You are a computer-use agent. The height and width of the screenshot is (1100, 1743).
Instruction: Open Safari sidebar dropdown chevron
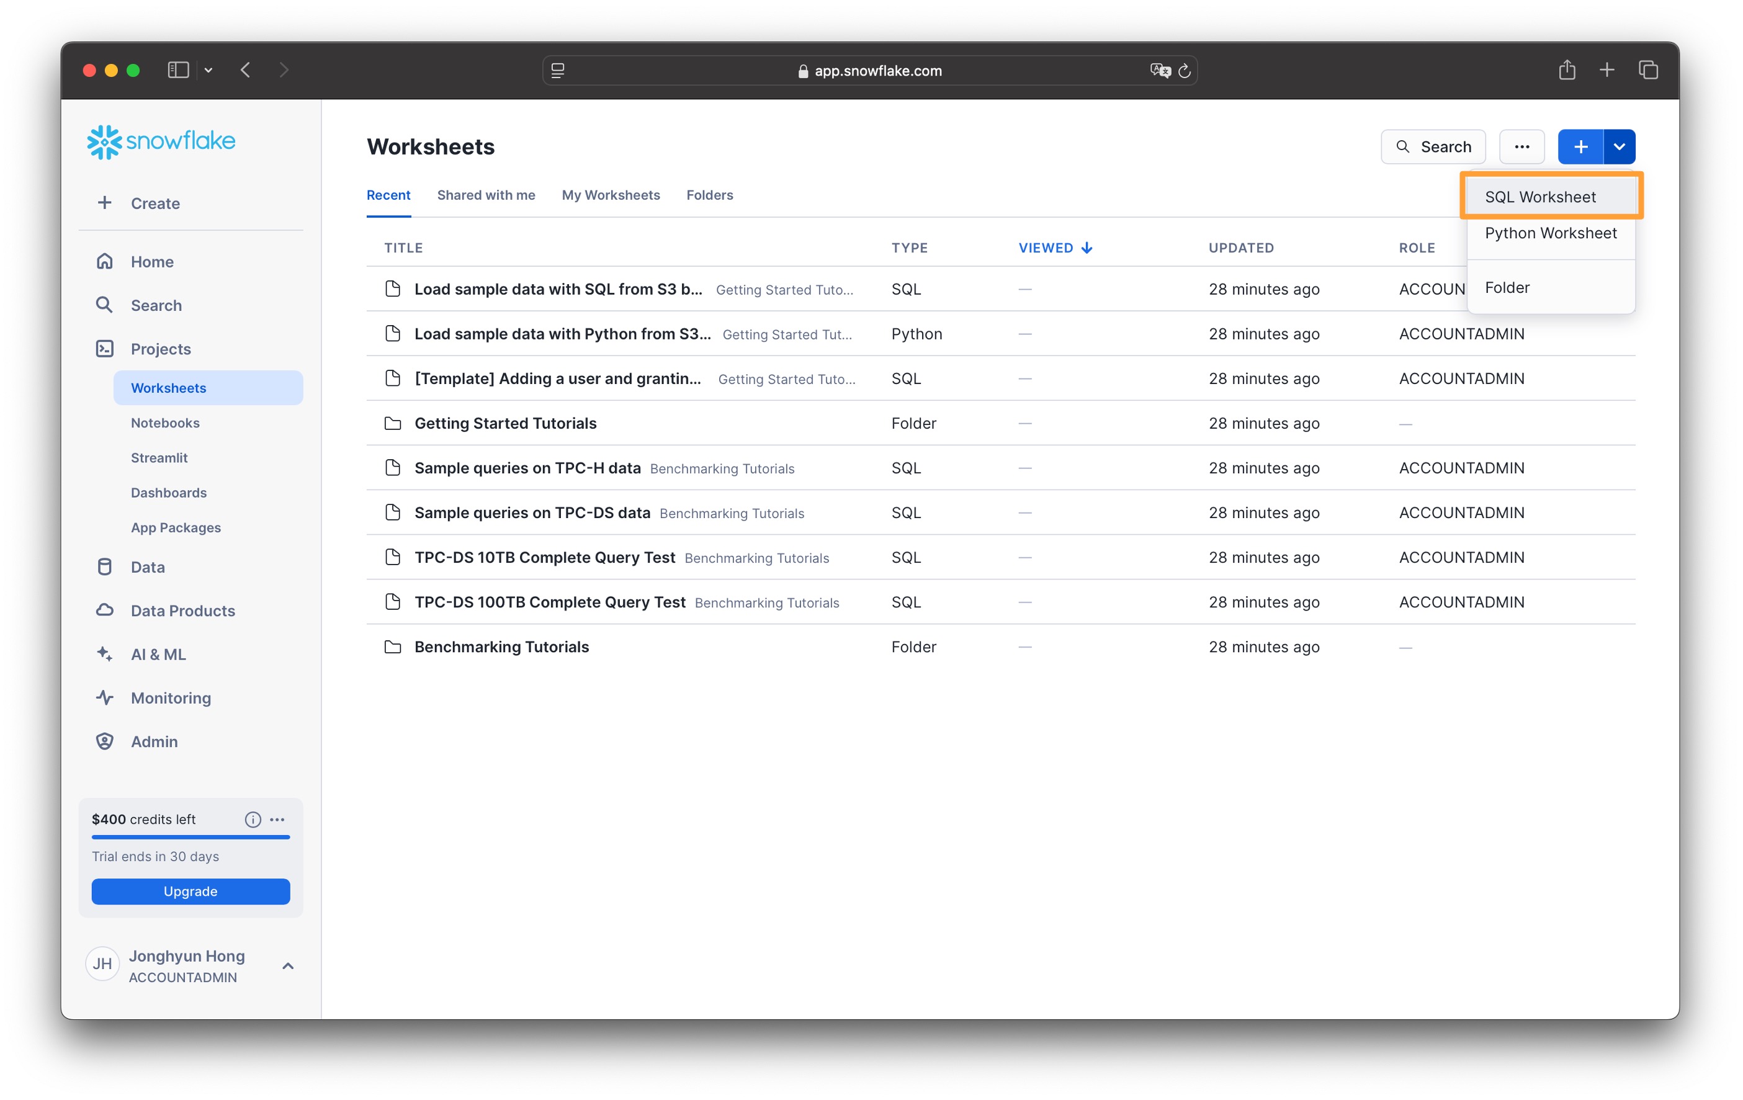pyautogui.click(x=208, y=69)
